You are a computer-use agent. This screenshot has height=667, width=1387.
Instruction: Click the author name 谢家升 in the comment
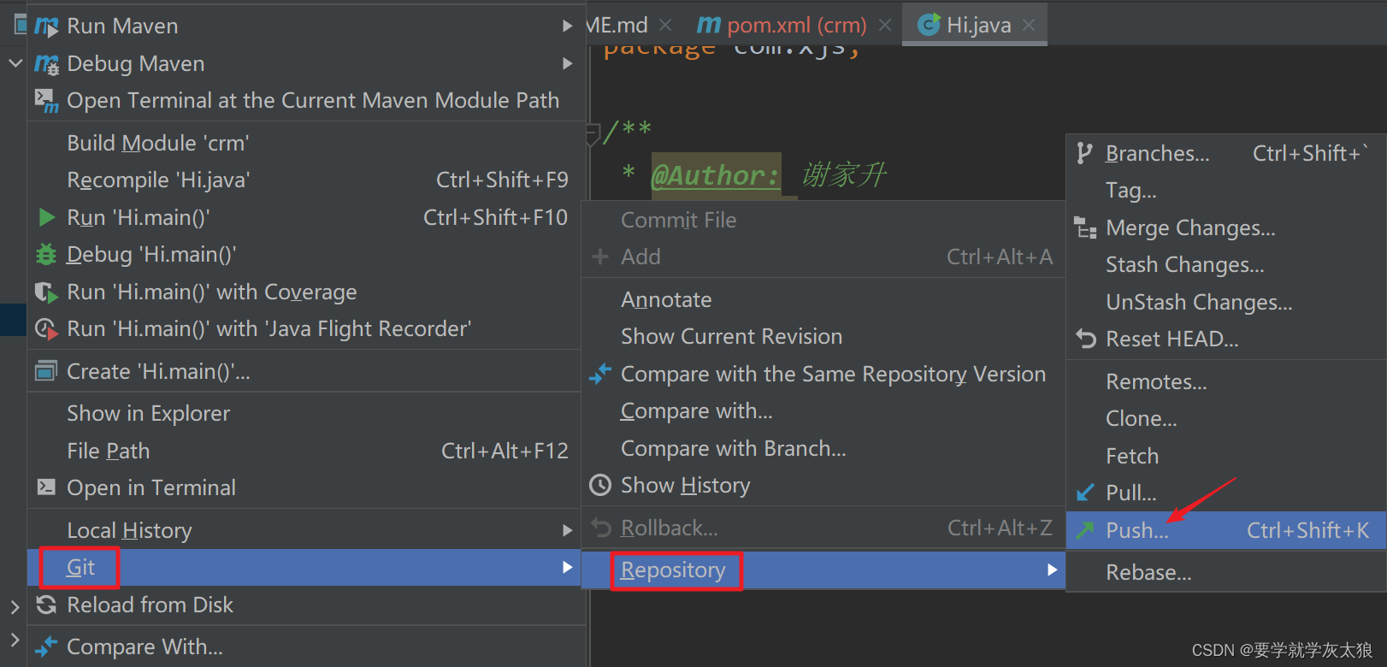845,174
